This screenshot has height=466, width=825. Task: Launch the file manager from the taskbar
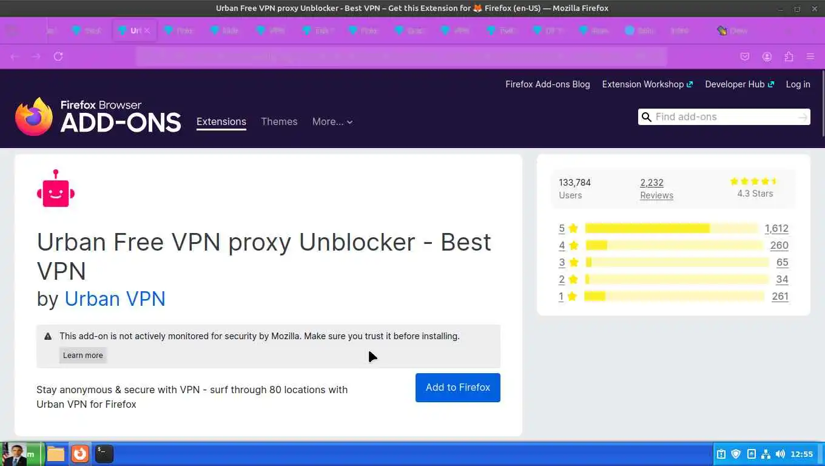56,454
